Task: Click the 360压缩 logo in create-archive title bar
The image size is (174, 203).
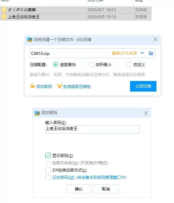Action: click(30, 39)
